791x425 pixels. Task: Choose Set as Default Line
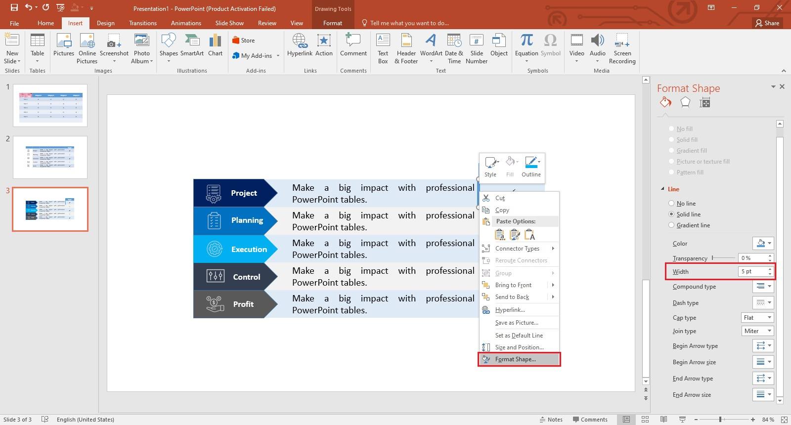click(519, 335)
